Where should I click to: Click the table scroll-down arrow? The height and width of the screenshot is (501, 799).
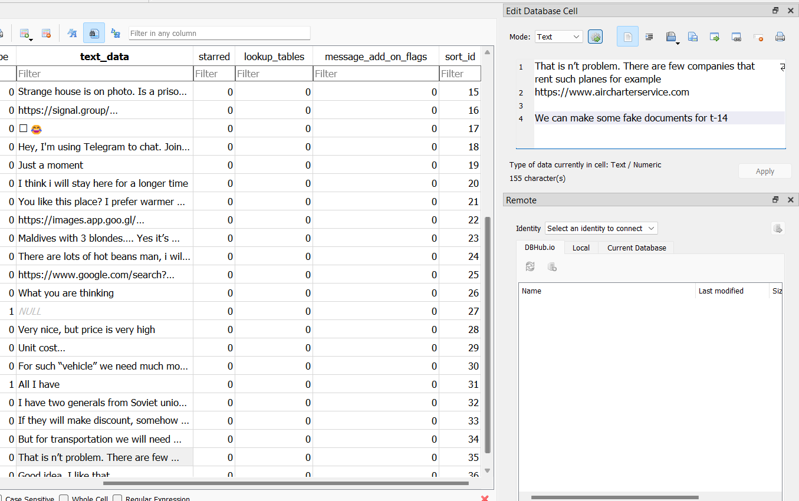coord(487,470)
